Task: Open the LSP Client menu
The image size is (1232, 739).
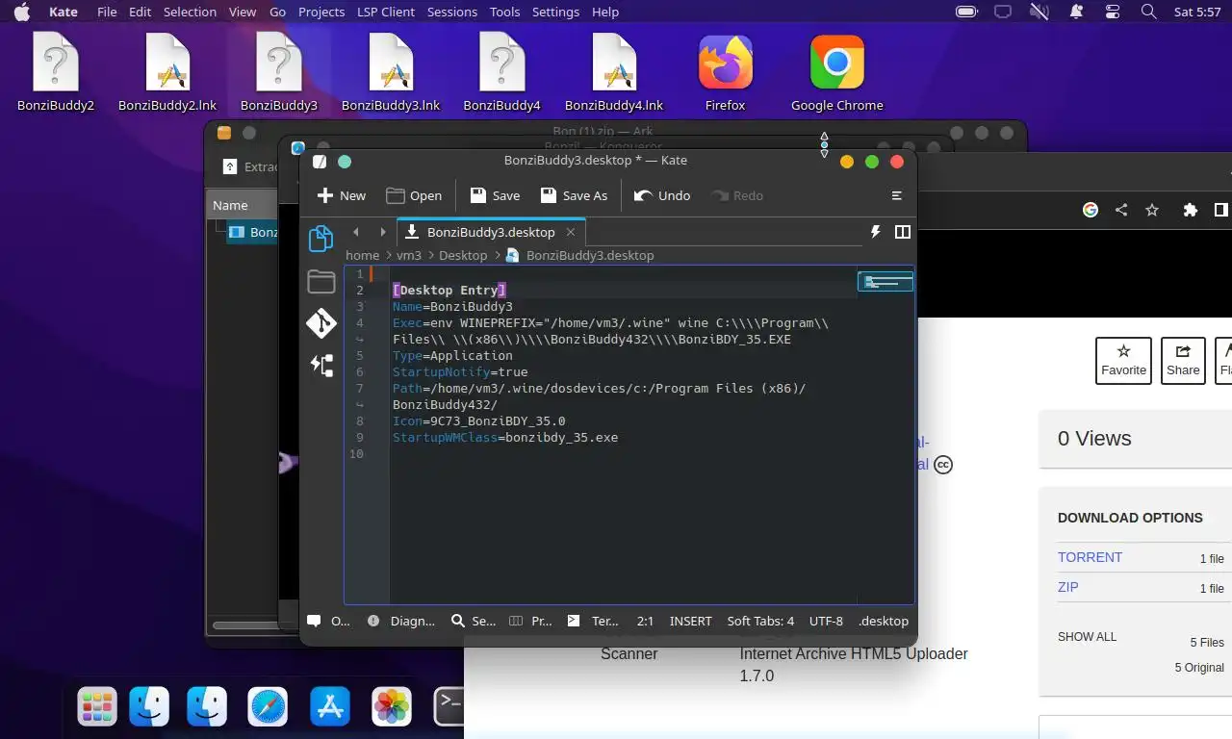Action: click(385, 12)
